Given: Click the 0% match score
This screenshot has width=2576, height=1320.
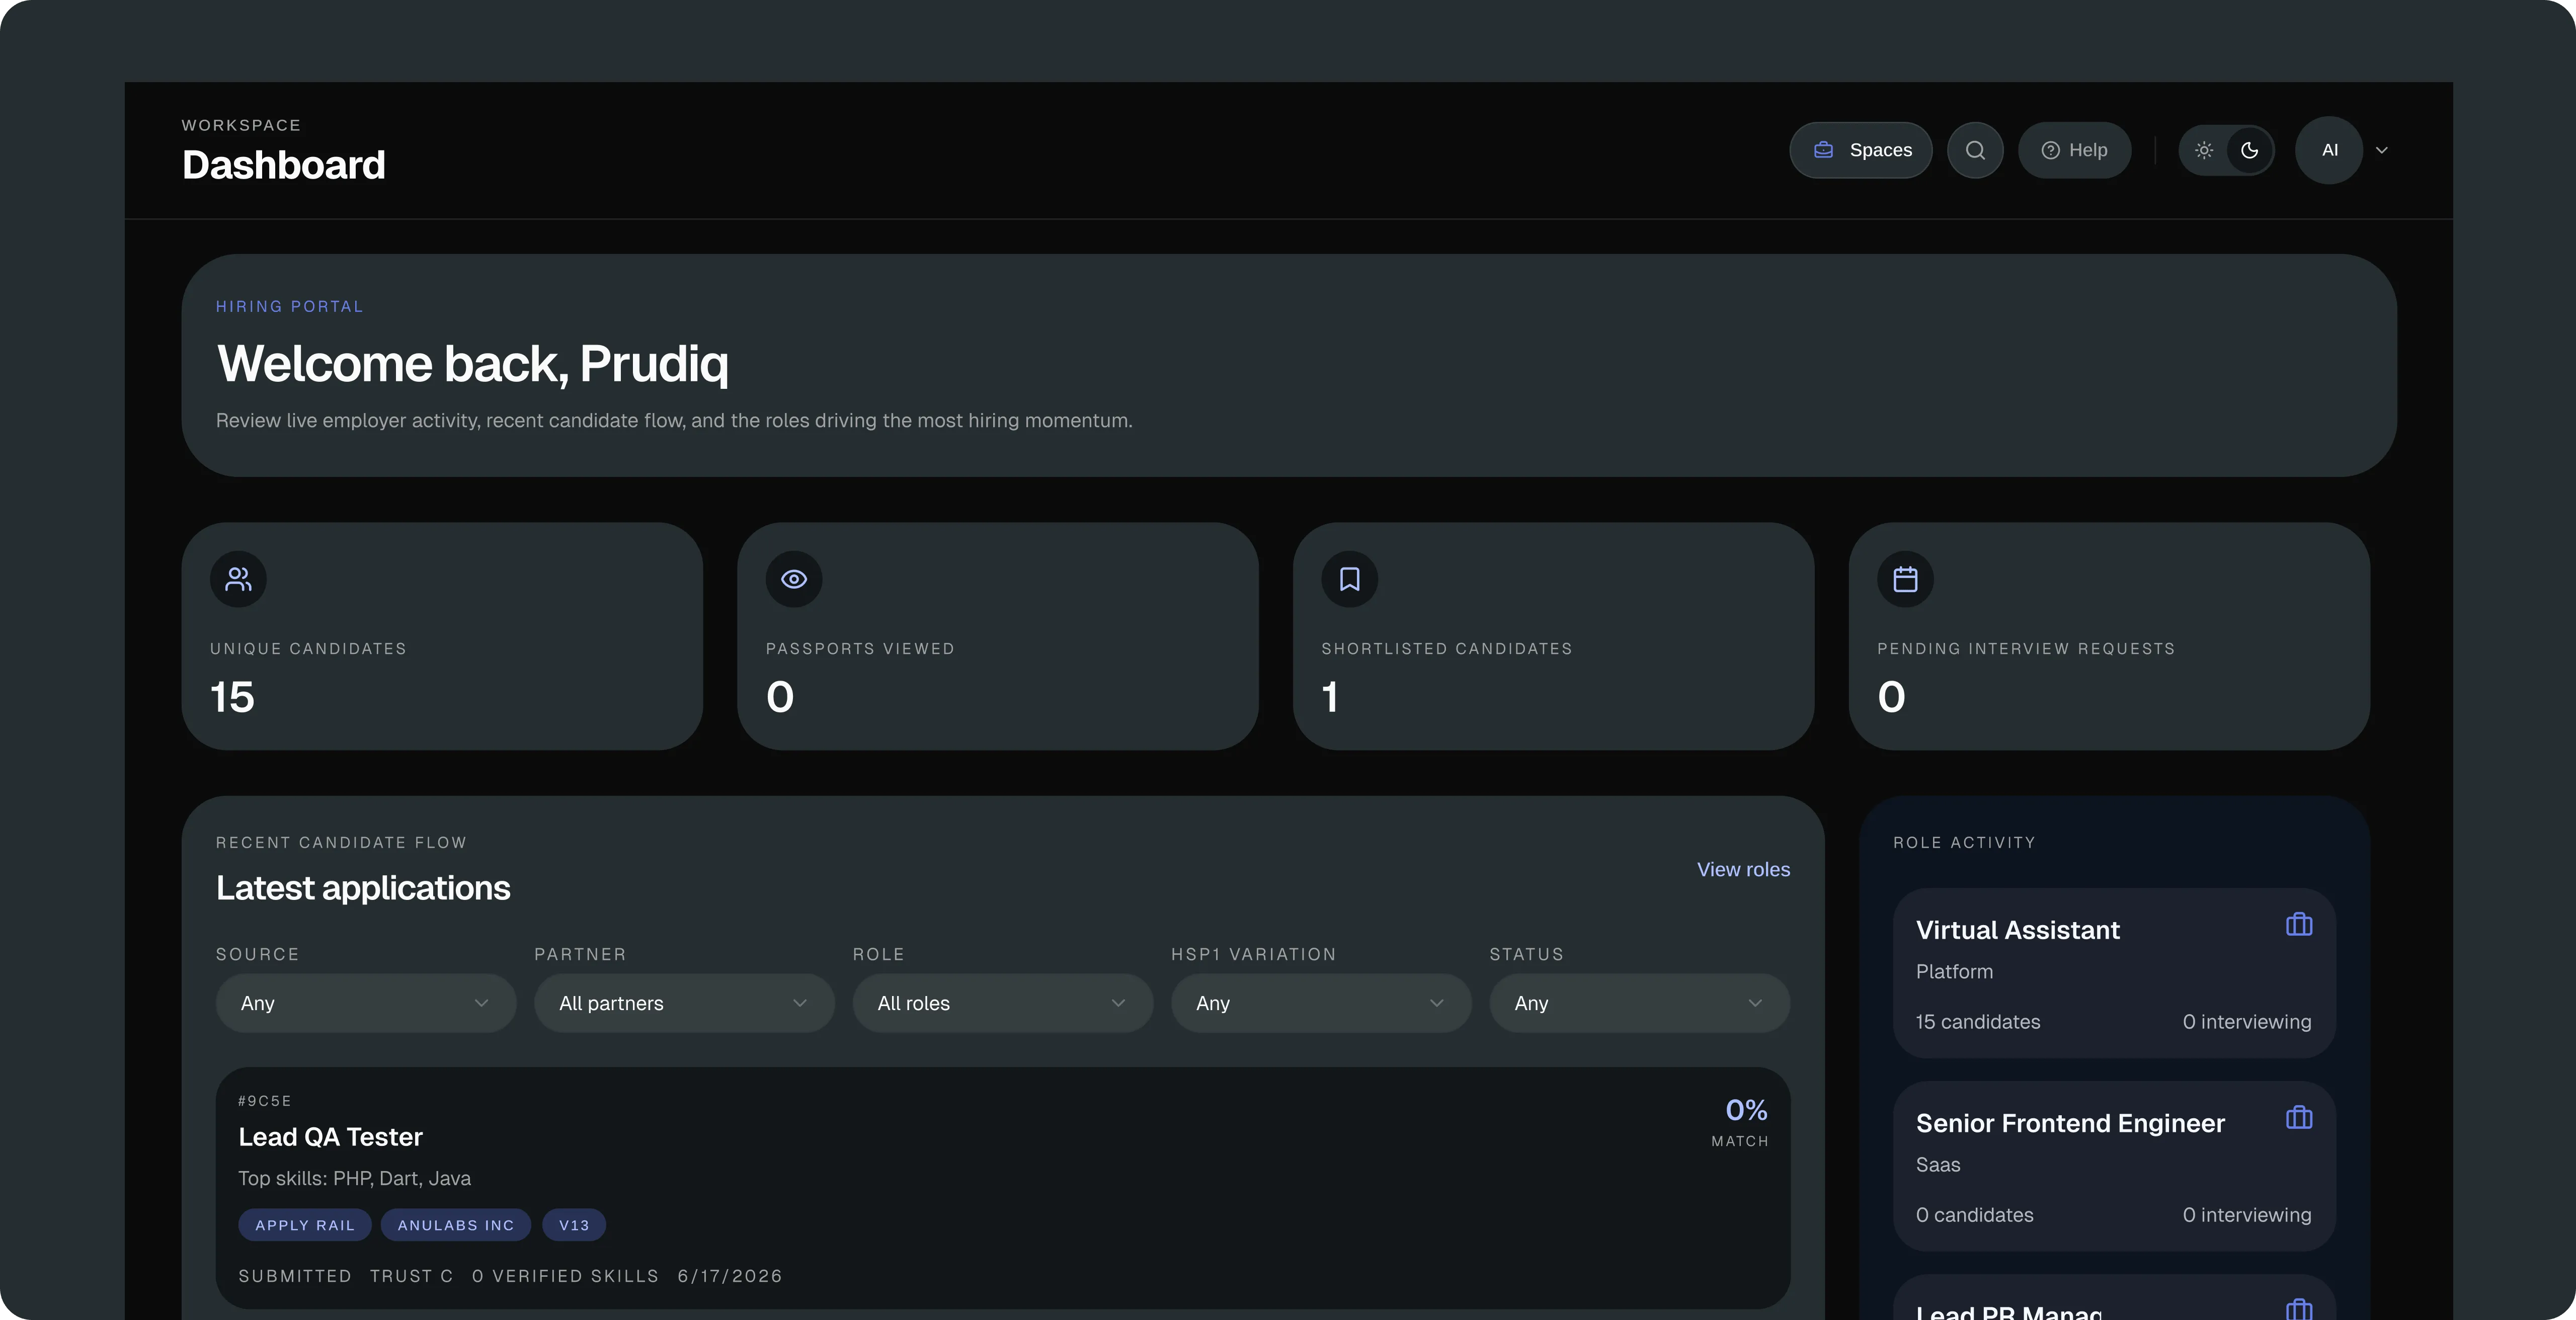Looking at the screenshot, I should tap(1746, 1110).
